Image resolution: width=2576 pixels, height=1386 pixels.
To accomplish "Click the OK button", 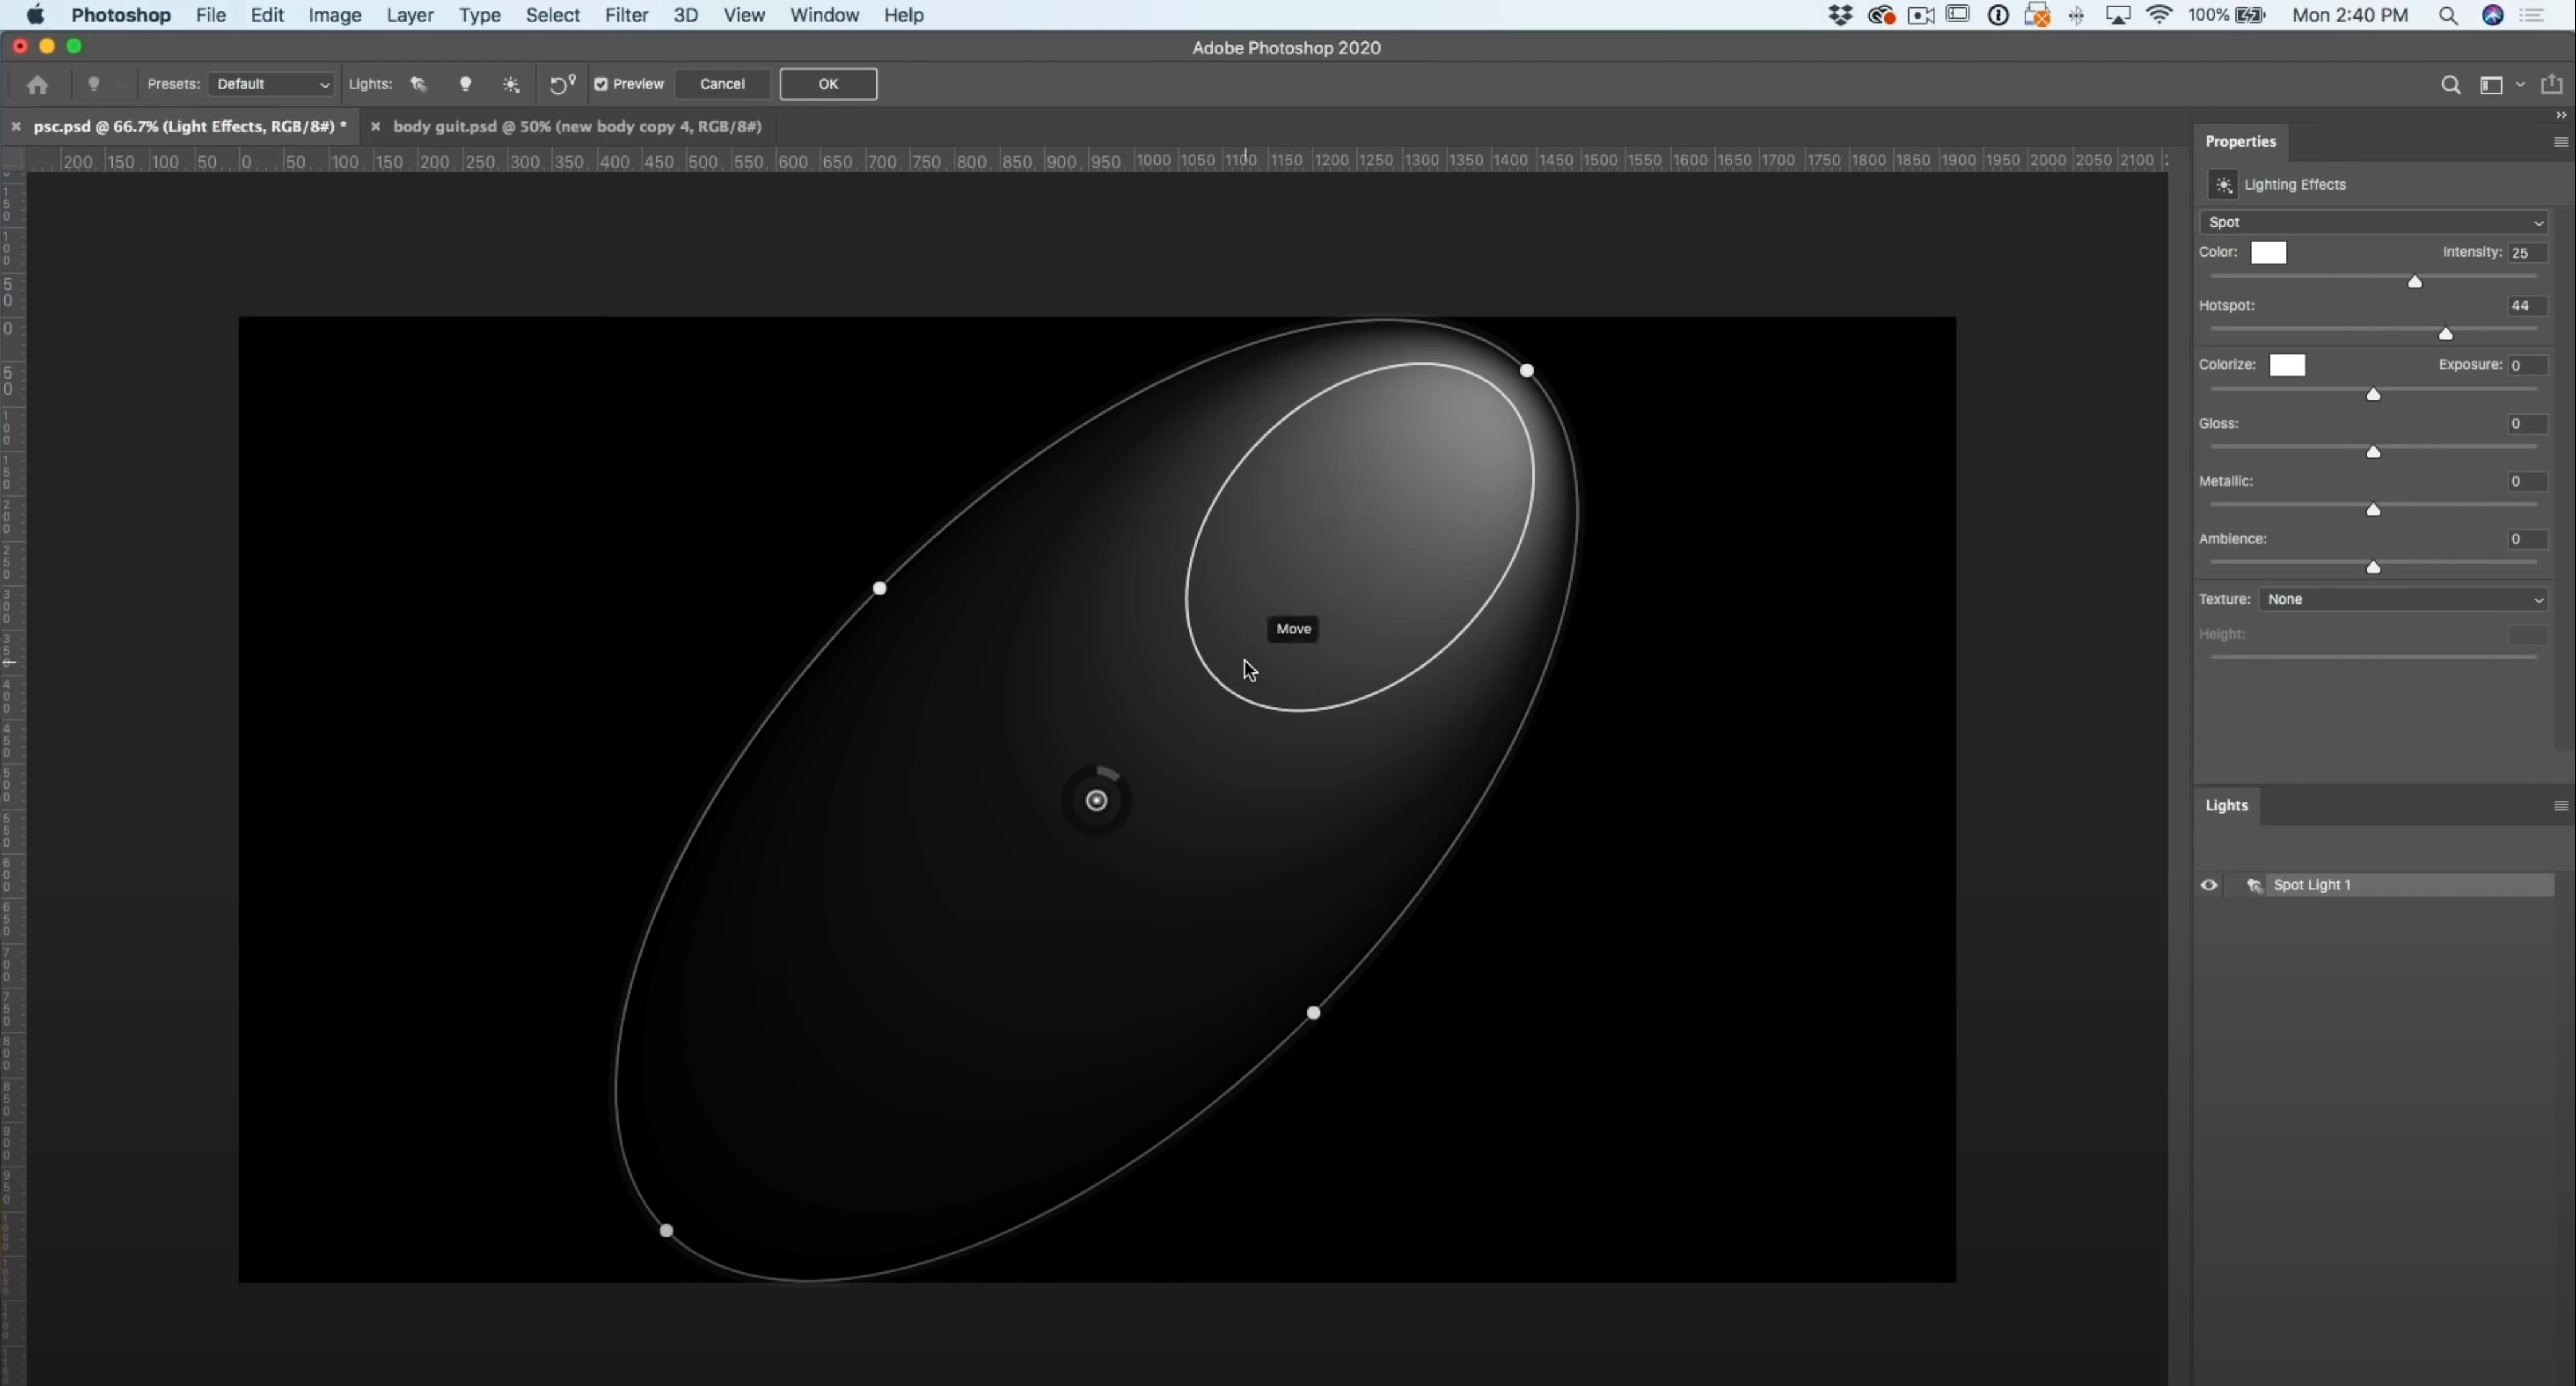I will 828,84.
